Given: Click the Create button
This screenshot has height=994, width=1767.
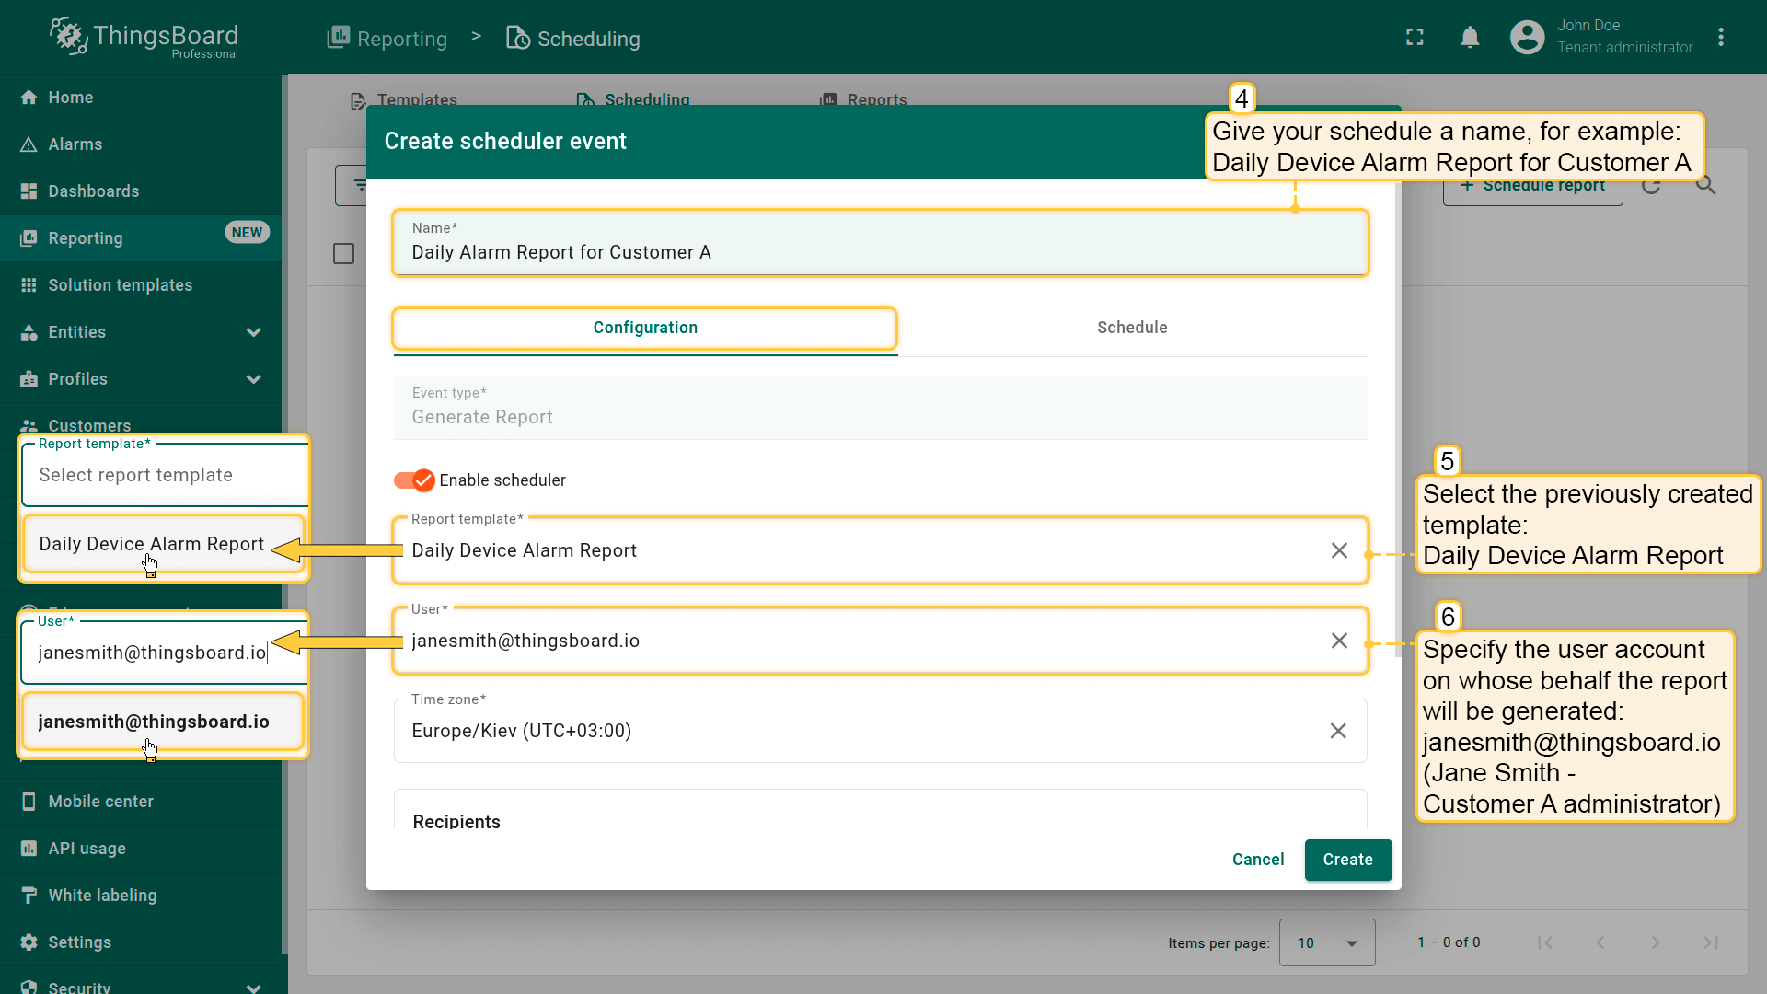Looking at the screenshot, I should point(1347,860).
